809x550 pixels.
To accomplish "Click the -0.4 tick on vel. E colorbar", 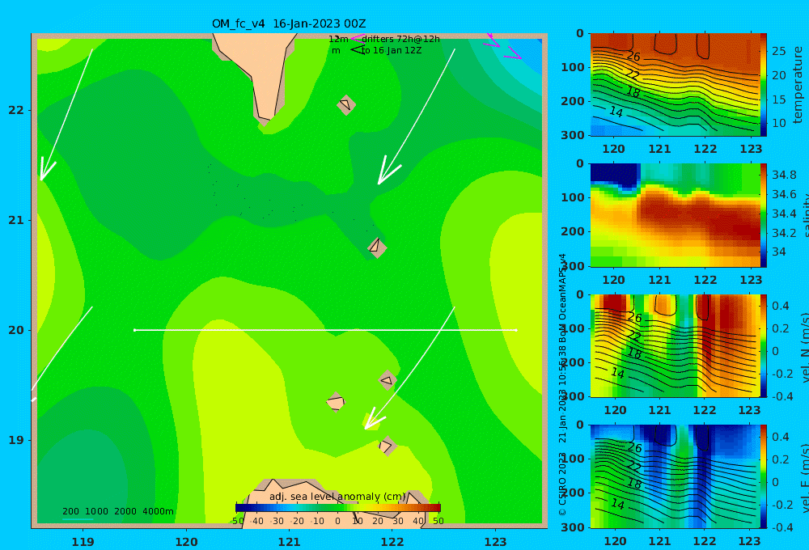I will (x=781, y=527).
